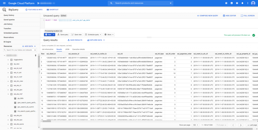Screen dimensions: 258x130
Task: Go to Transfers
Action: click(7, 29)
